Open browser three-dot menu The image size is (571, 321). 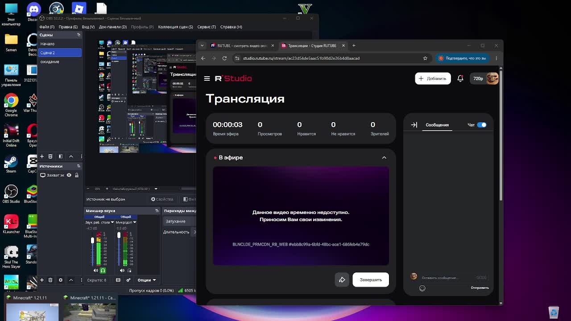[x=496, y=58]
